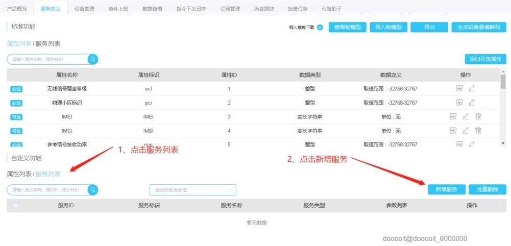Click 必选 tag in 无线信号覆盖等级 row
Viewport: 511px width, 246px height.
click(16, 89)
